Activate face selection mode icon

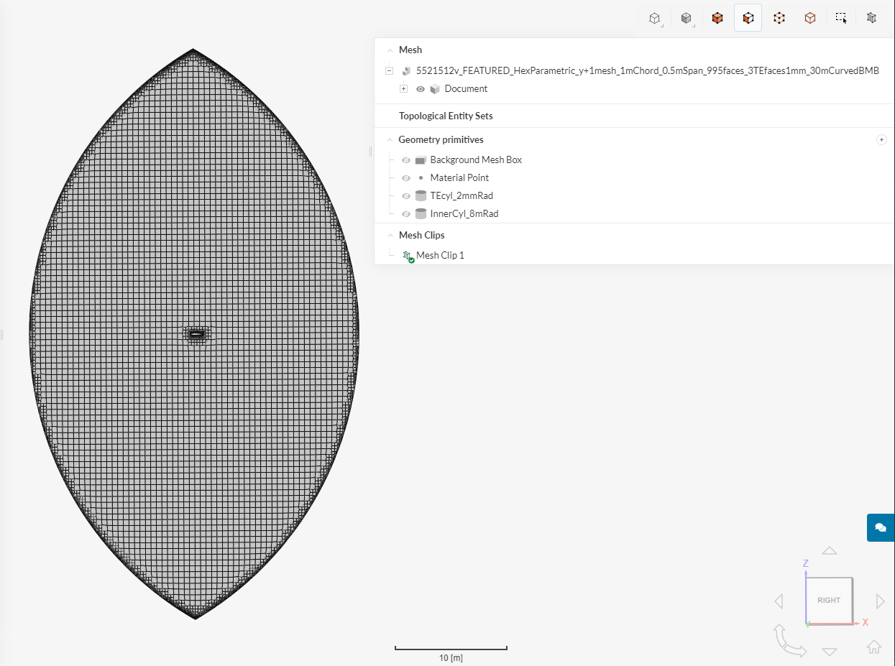point(748,18)
